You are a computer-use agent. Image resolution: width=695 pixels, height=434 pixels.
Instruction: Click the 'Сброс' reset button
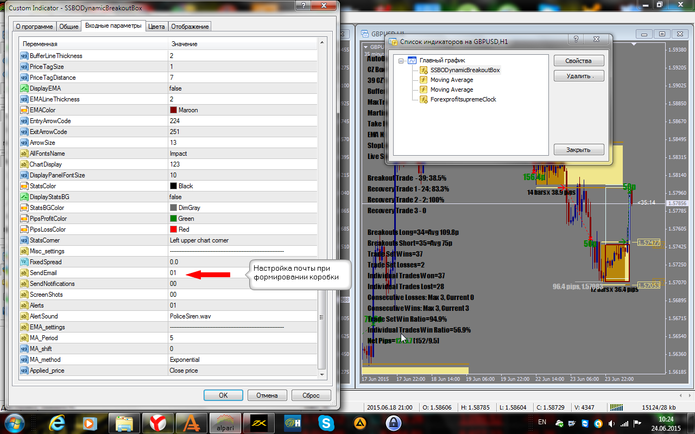click(311, 395)
